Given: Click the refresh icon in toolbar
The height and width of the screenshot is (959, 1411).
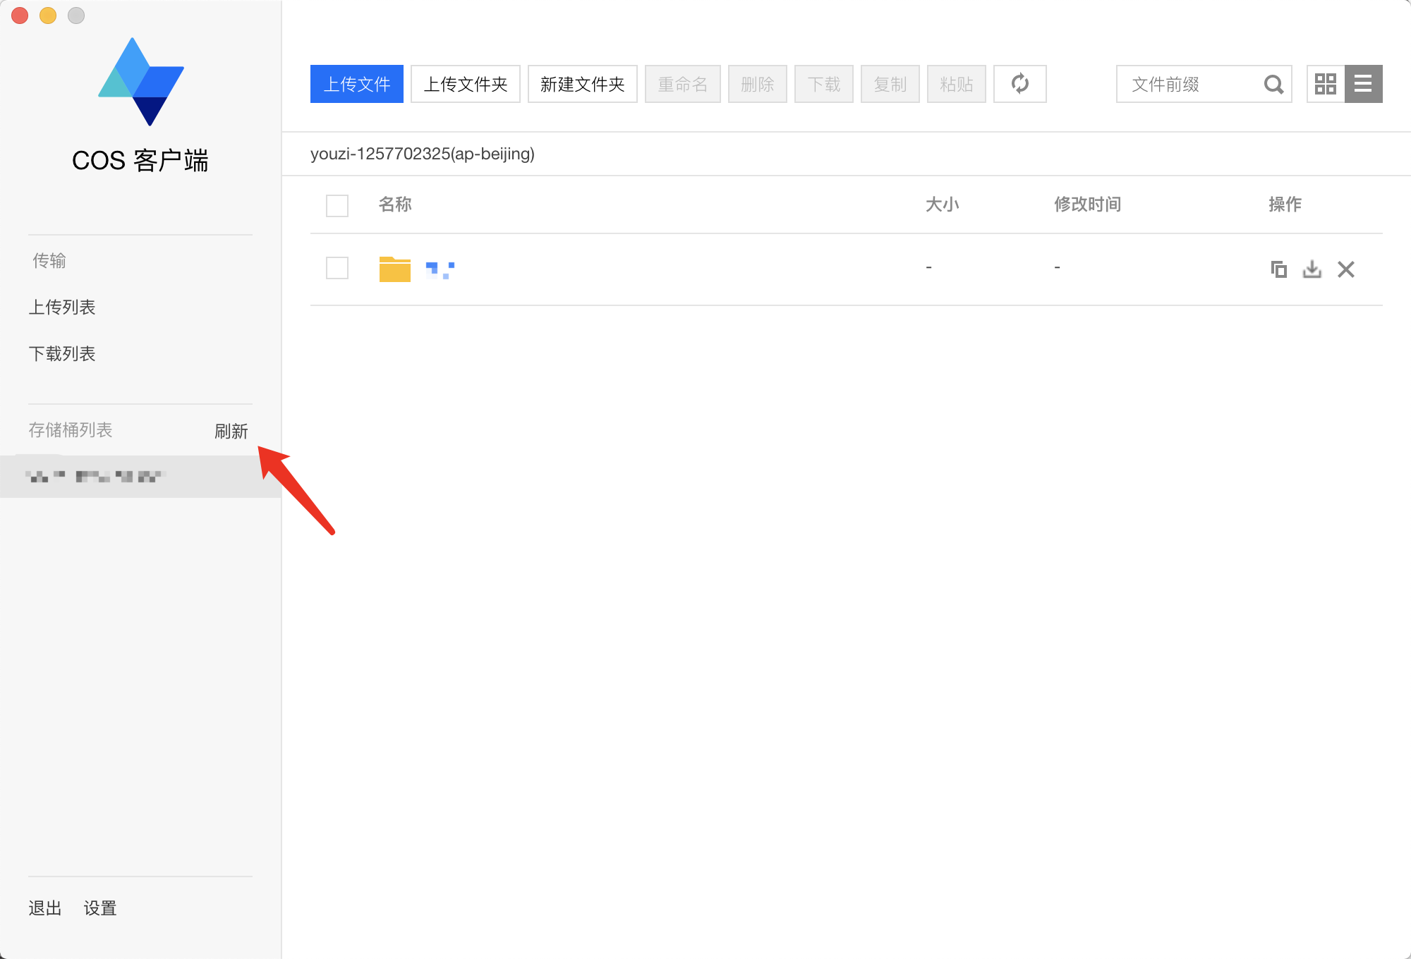Looking at the screenshot, I should (x=1019, y=84).
